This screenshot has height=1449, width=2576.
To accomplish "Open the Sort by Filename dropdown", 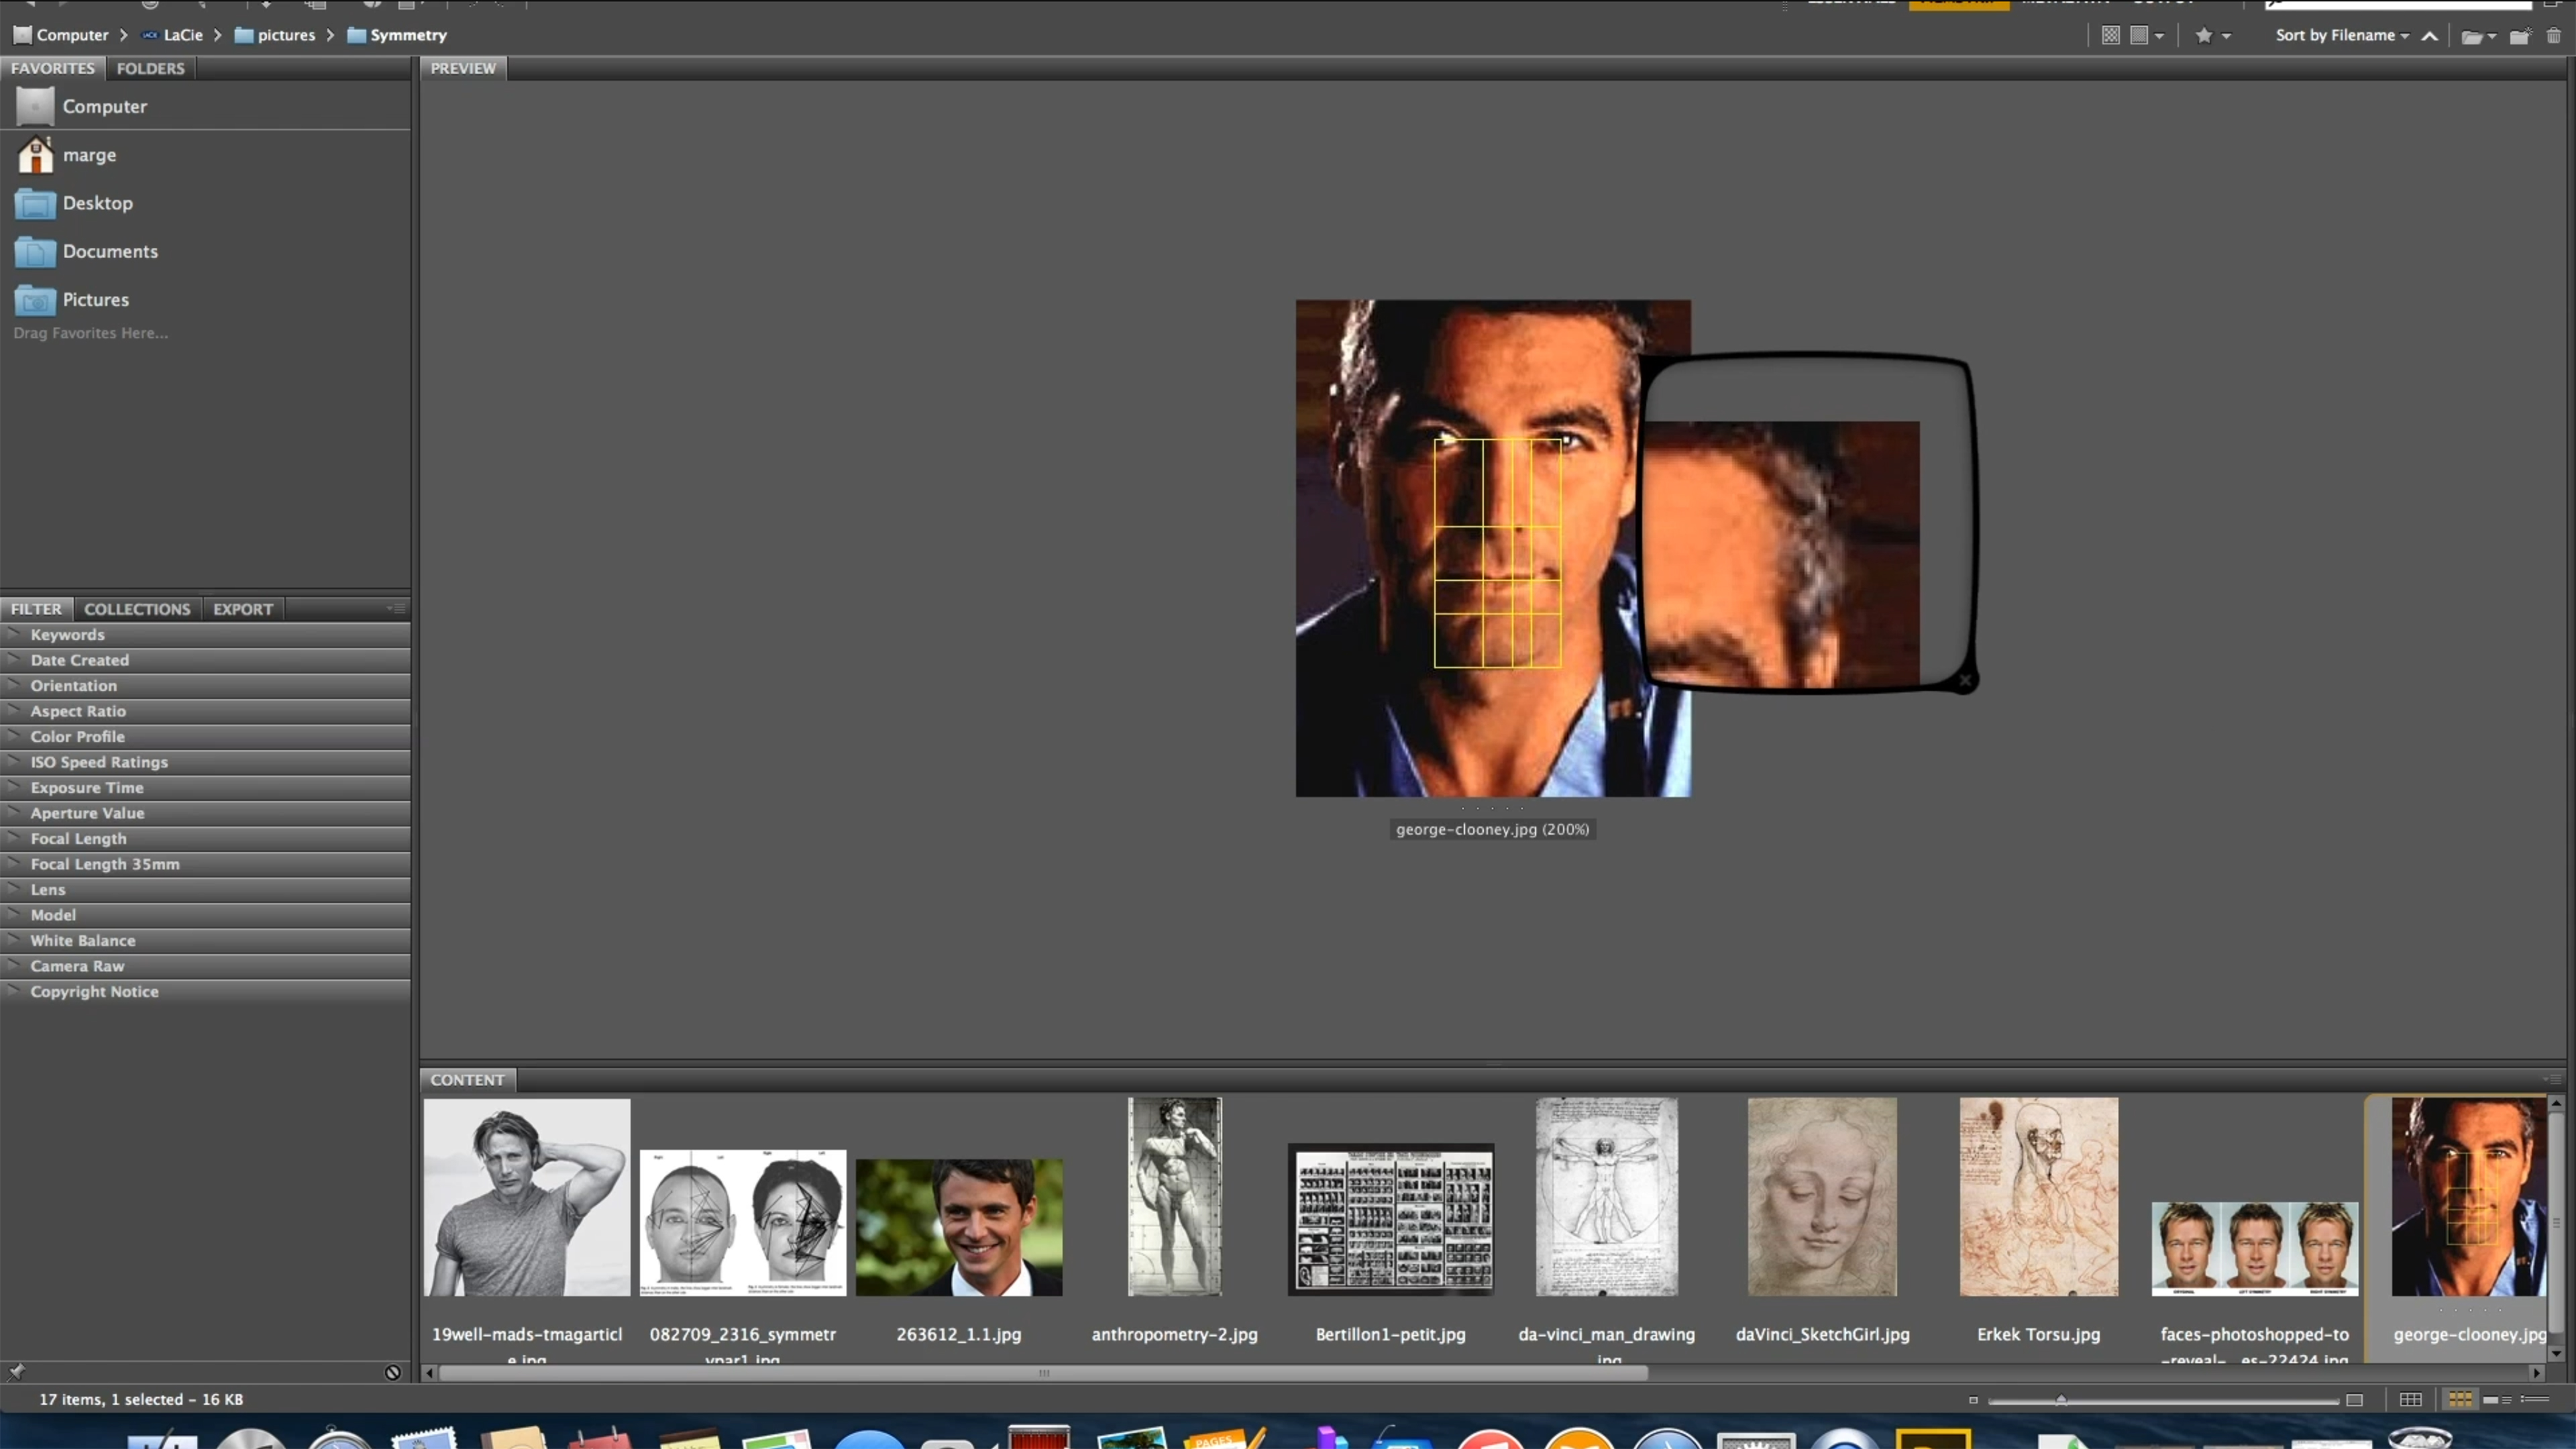I will (x=2342, y=35).
